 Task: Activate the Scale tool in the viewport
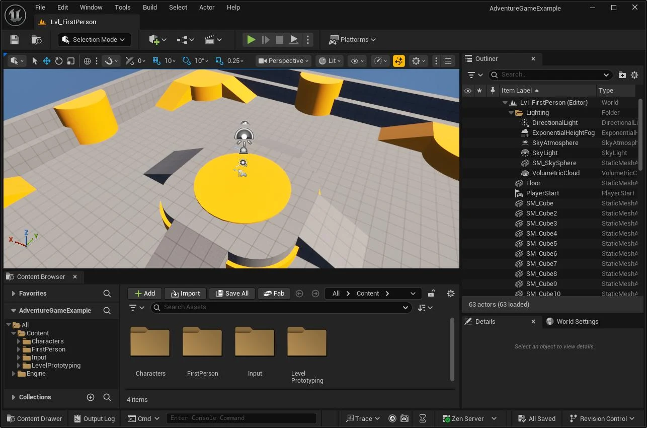pos(71,61)
